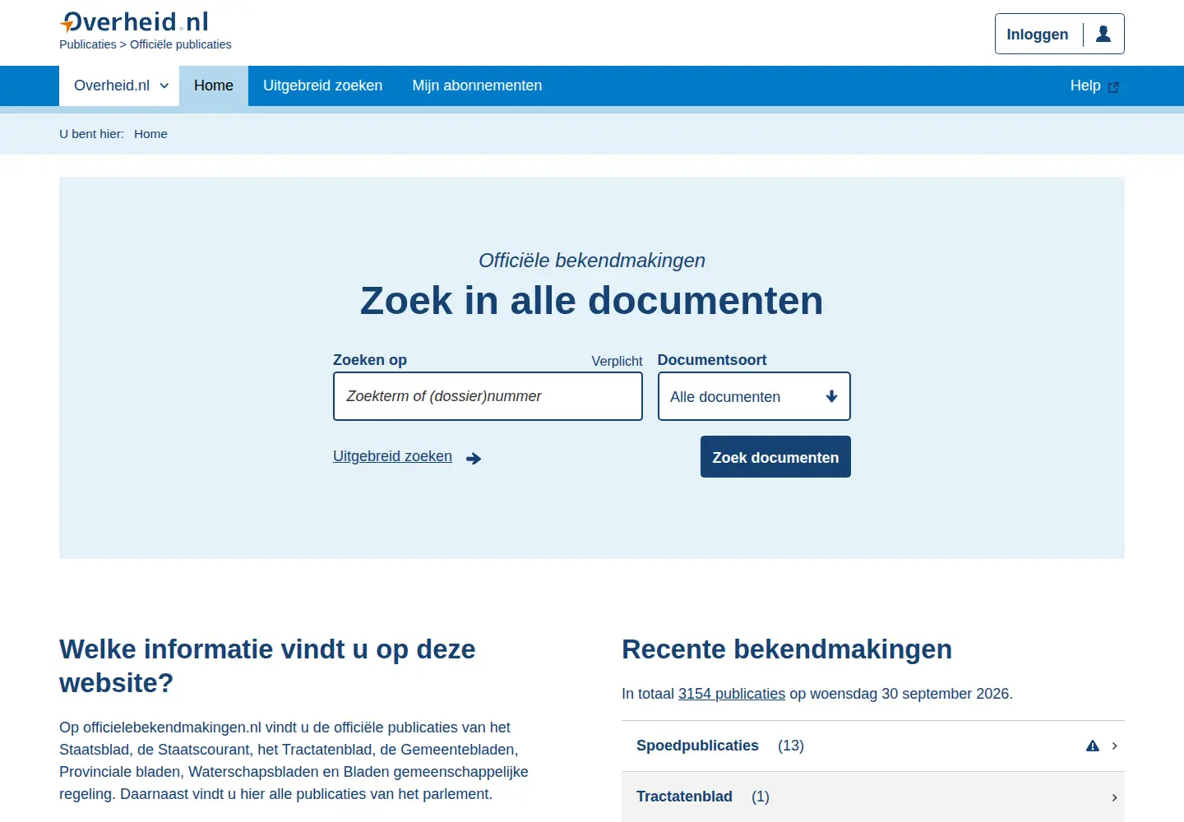Click the Recente bekendmakingen heading
Screen dimensions: 1184x822
pos(787,649)
